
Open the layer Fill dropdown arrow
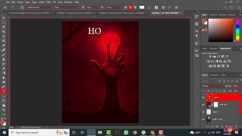point(240,91)
